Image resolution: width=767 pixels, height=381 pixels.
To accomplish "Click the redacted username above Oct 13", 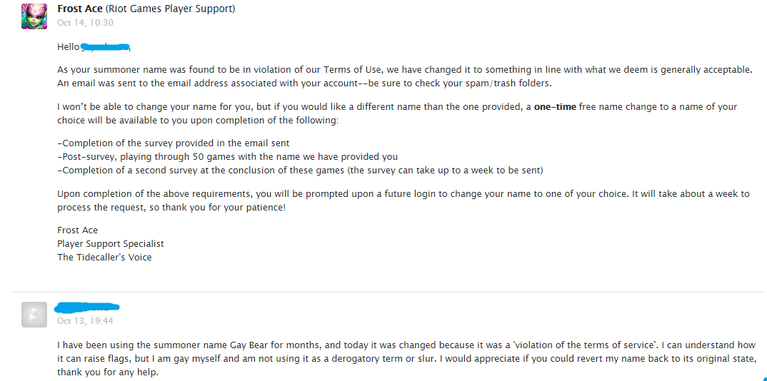I will 88,307.
